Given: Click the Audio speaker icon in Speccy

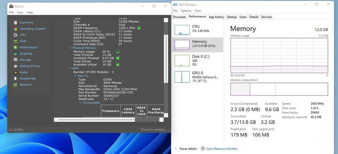Looking at the screenshot, I should (x=15, y=72).
